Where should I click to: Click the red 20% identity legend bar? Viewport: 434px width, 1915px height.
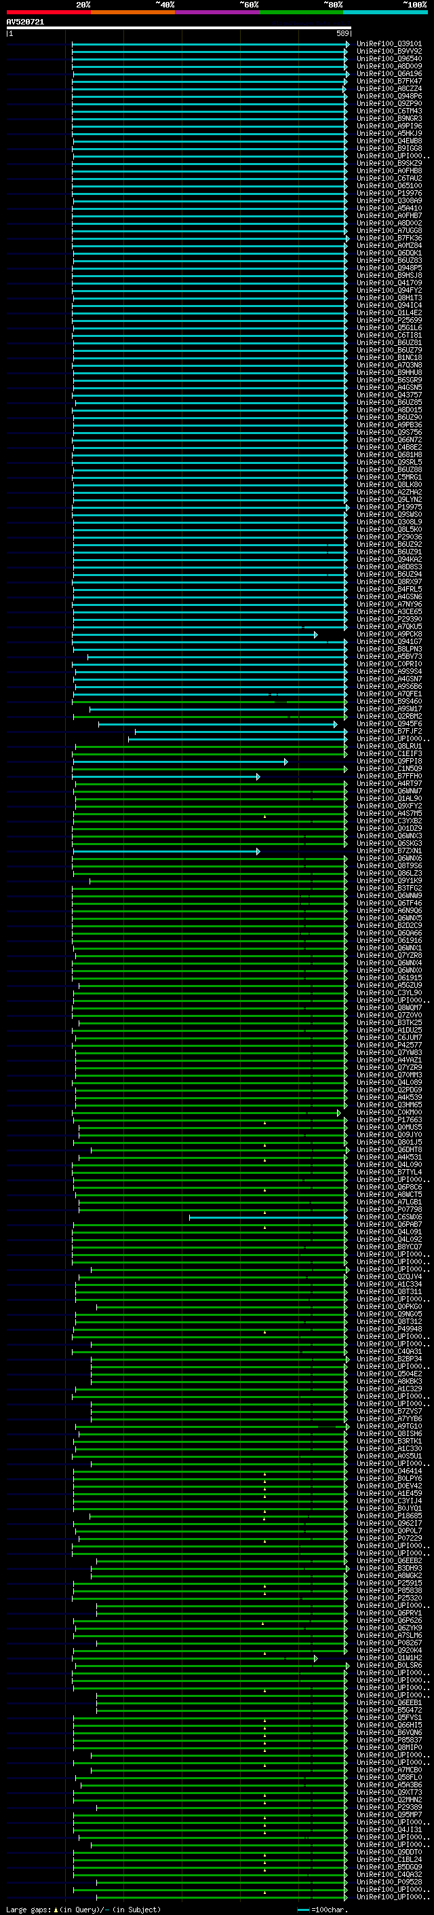click(48, 12)
